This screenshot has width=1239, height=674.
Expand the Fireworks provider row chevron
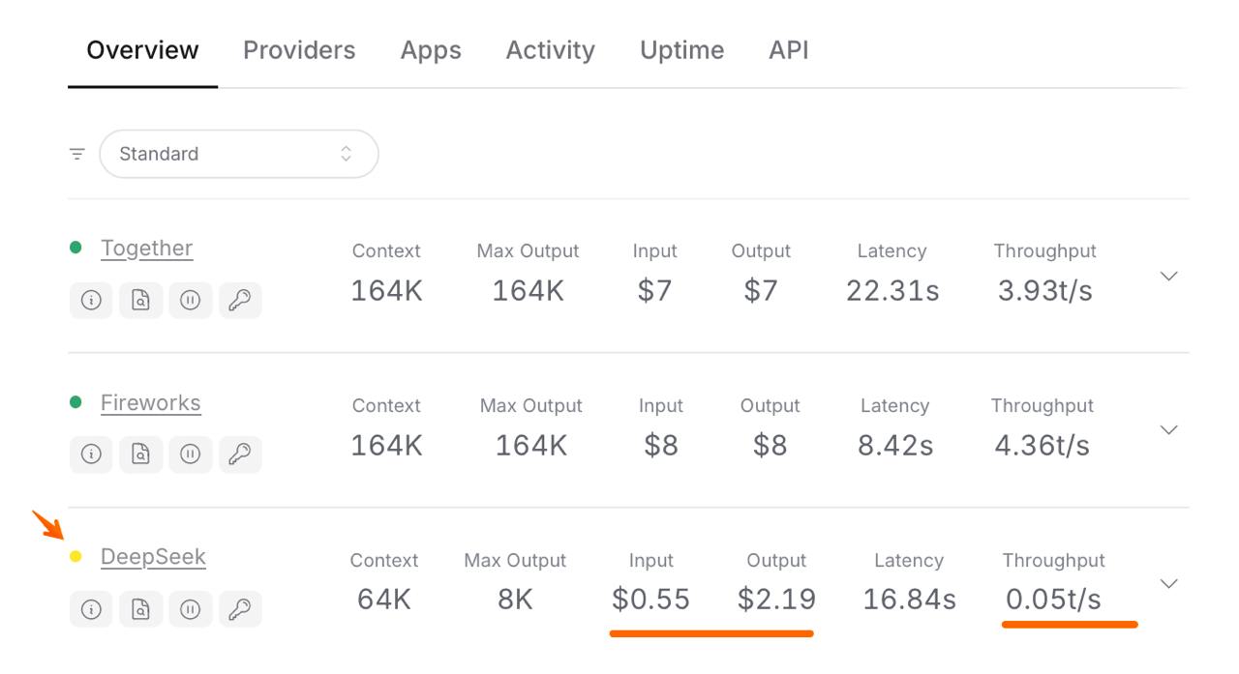[x=1168, y=429]
